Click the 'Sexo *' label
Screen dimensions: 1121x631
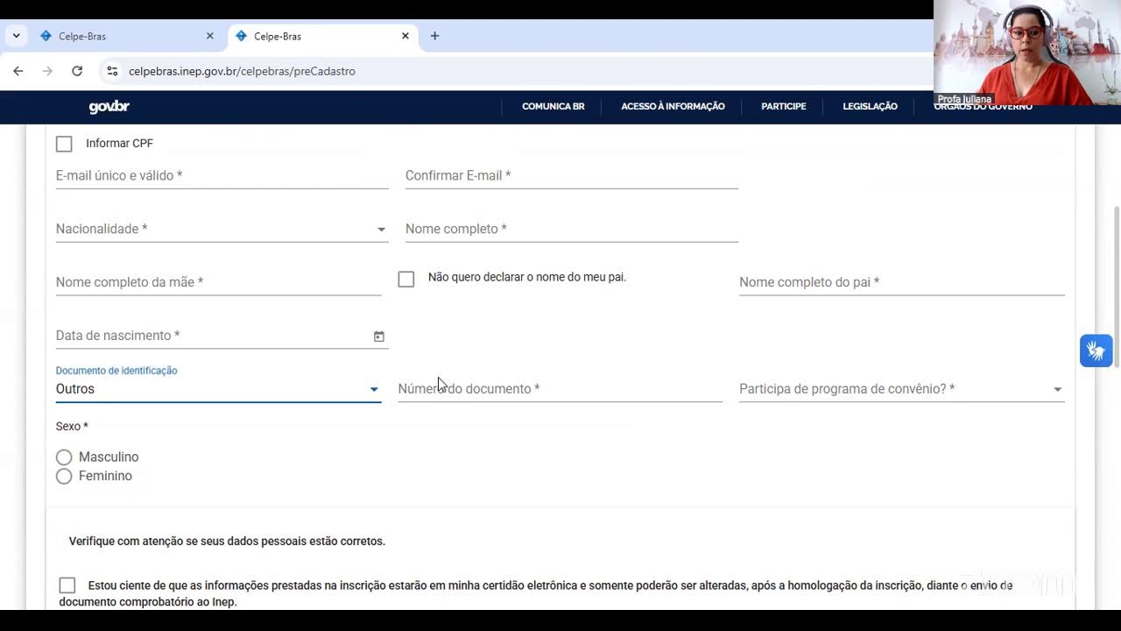point(72,427)
